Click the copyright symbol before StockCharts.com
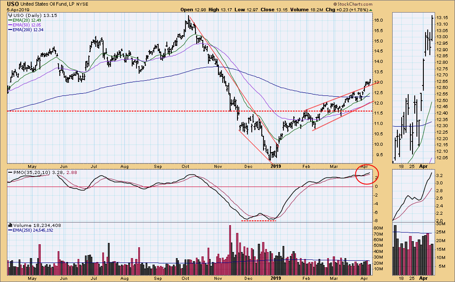This screenshot has width=455, height=282. tap(335, 4)
